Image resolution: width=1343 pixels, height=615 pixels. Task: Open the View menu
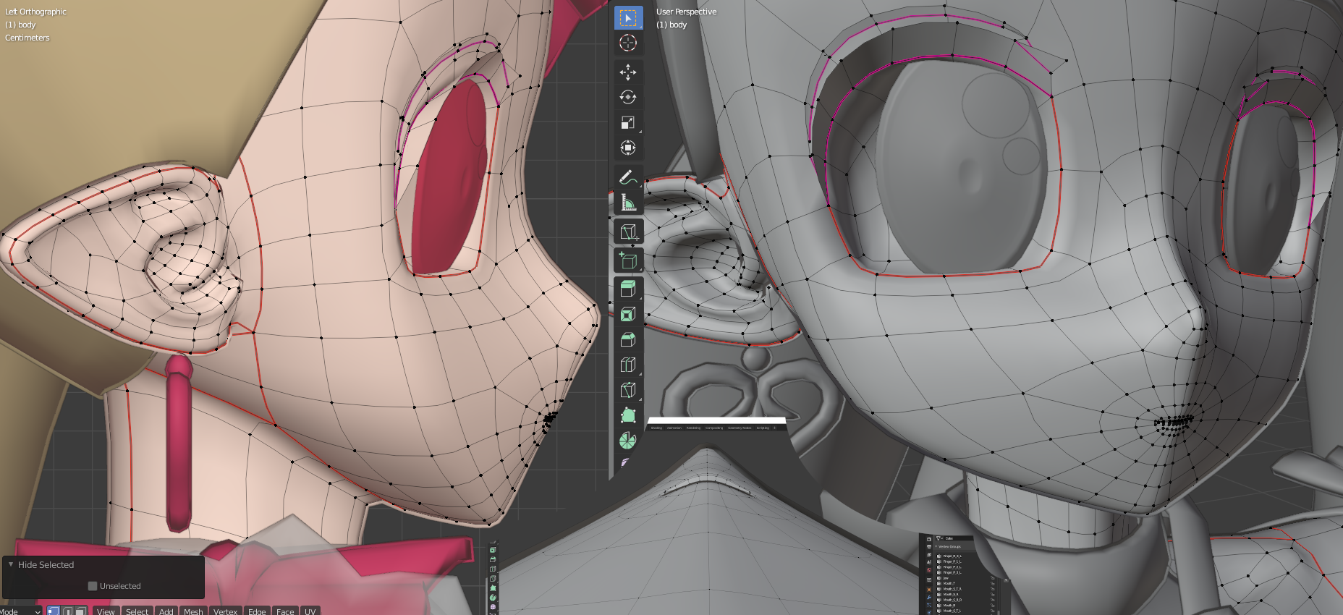106,611
